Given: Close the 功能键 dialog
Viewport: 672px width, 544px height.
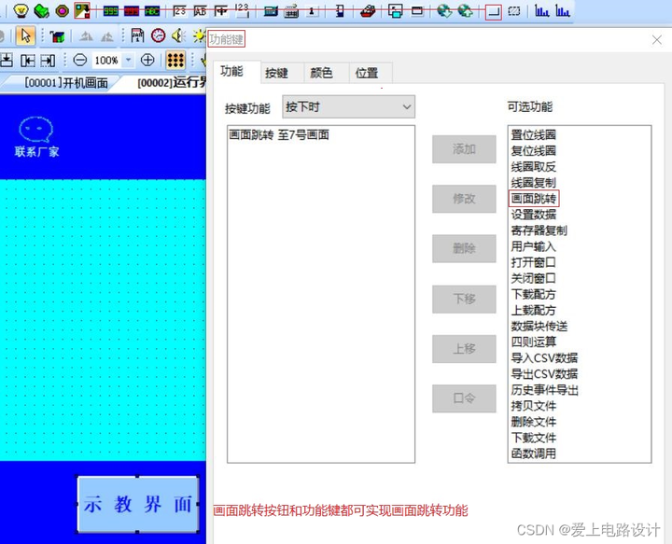Looking at the screenshot, I should [656, 40].
